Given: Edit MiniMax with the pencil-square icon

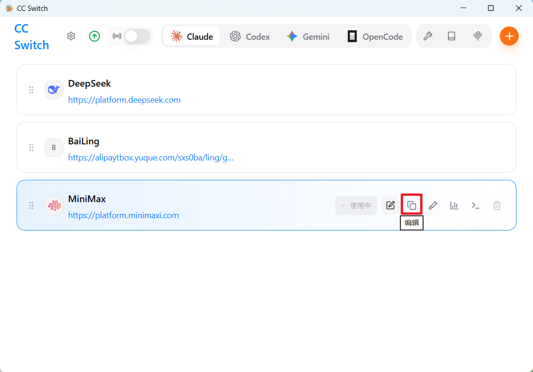Looking at the screenshot, I should click(390, 205).
